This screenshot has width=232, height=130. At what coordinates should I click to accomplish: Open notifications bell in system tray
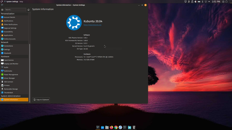coord(185,2)
